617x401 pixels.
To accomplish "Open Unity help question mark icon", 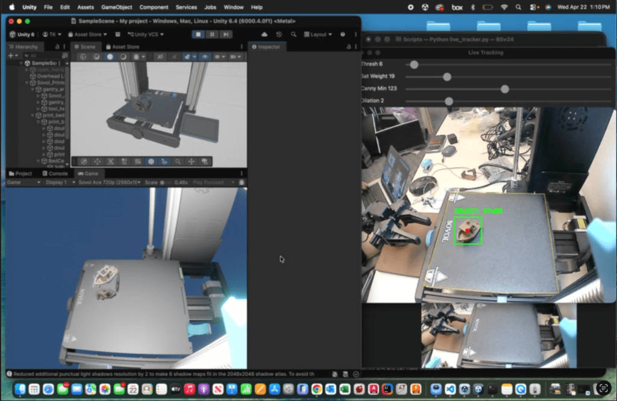I will coord(343,34).
